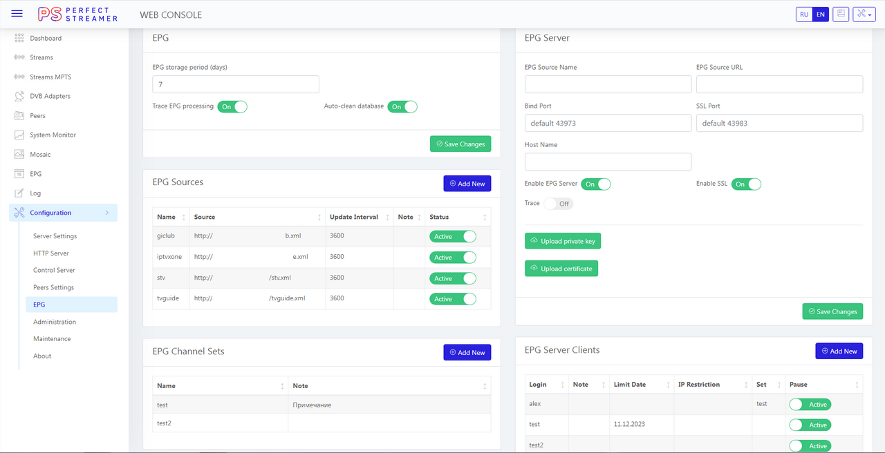
Task: Click the EPG Source Name field
Action: (608, 84)
